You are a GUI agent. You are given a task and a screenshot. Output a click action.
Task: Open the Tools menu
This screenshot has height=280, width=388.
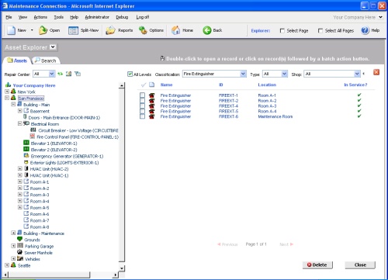[x=59, y=17]
